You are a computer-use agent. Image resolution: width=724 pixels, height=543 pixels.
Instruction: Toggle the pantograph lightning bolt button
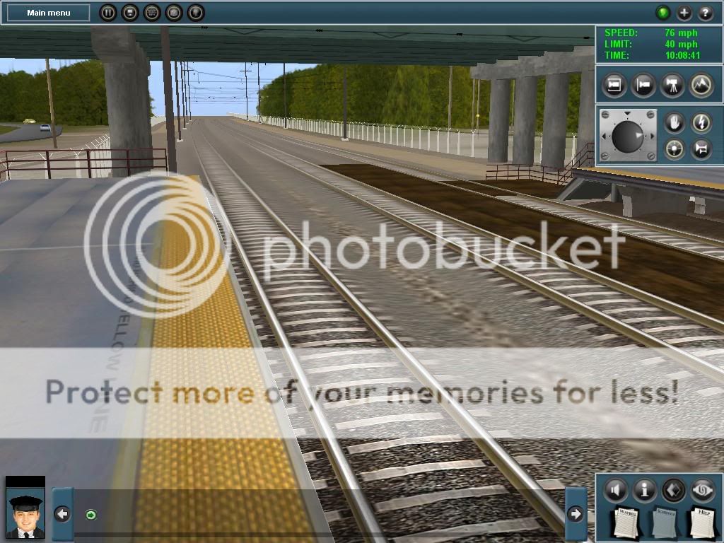701,123
